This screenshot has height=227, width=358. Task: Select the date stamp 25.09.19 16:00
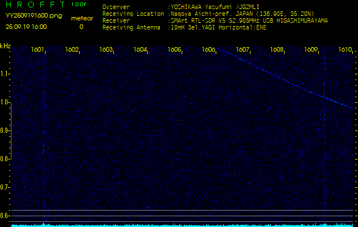26,27
